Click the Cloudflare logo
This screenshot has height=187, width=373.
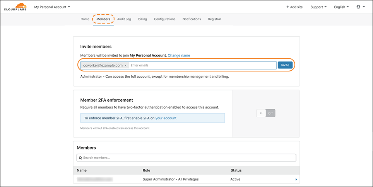coord(15,7)
